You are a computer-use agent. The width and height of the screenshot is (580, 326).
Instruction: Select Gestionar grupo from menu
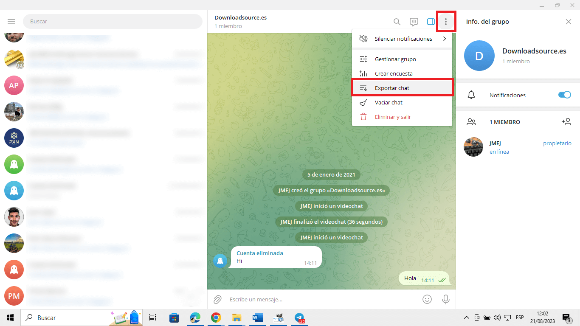coord(402,59)
